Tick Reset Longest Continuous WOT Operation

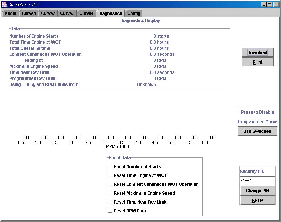110,184
